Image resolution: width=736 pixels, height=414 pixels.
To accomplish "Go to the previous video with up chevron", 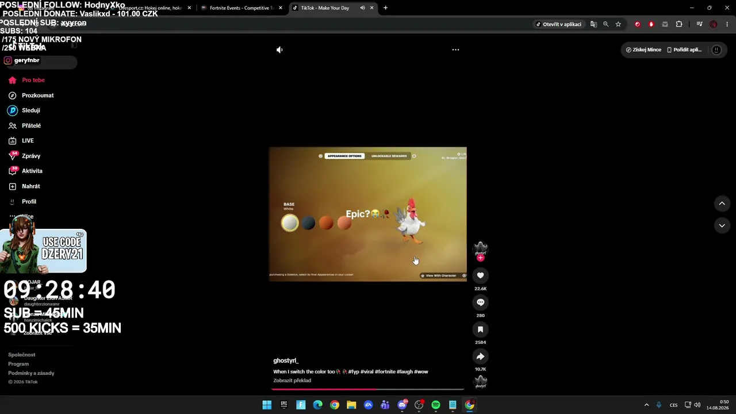I will click(722, 204).
